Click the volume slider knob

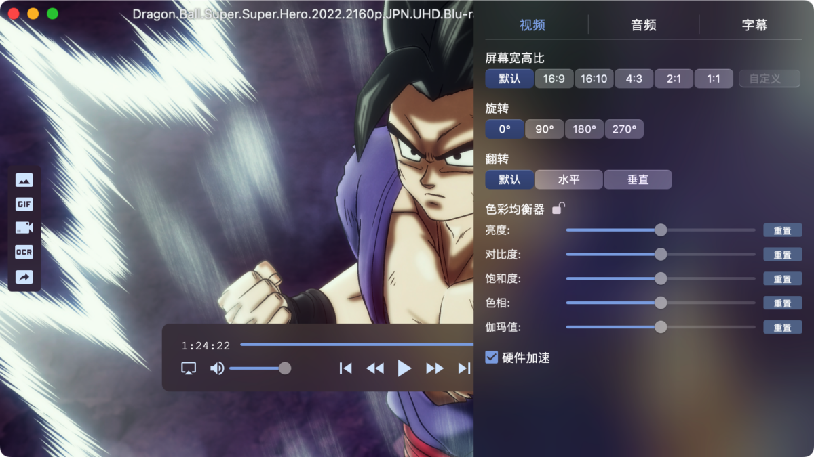click(285, 368)
